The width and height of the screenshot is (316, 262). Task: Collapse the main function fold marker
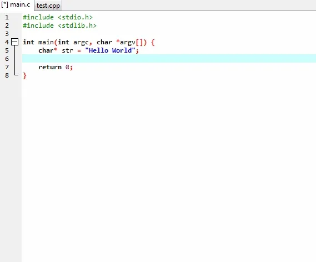(14, 42)
